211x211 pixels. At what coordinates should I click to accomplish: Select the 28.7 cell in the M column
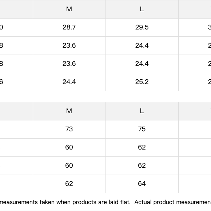pyautogui.click(x=69, y=27)
